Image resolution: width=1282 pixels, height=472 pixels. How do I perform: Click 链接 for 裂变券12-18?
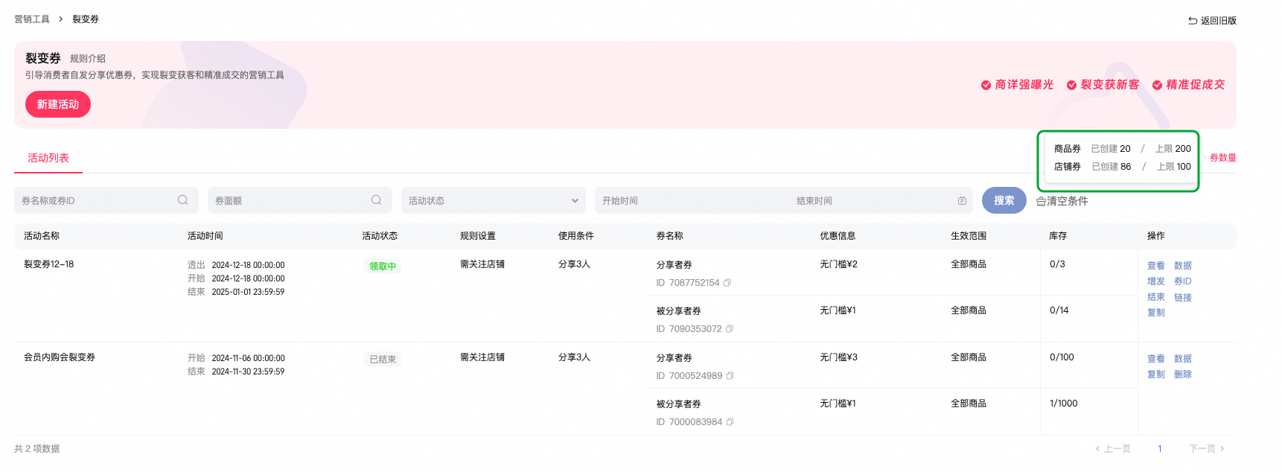pyautogui.click(x=1183, y=297)
